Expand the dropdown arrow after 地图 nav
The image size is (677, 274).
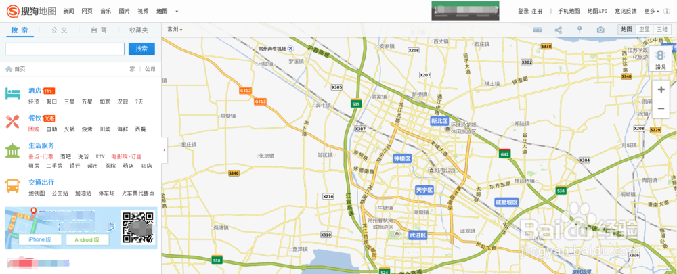coord(177,12)
